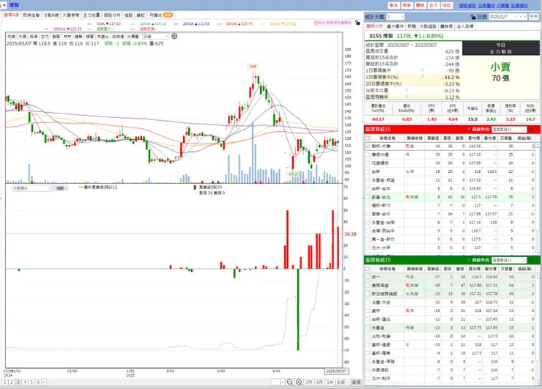The width and height of the screenshot is (542, 389).
Task: Click the export icon in green 區間賣超15 header
Action: tap(531, 260)
